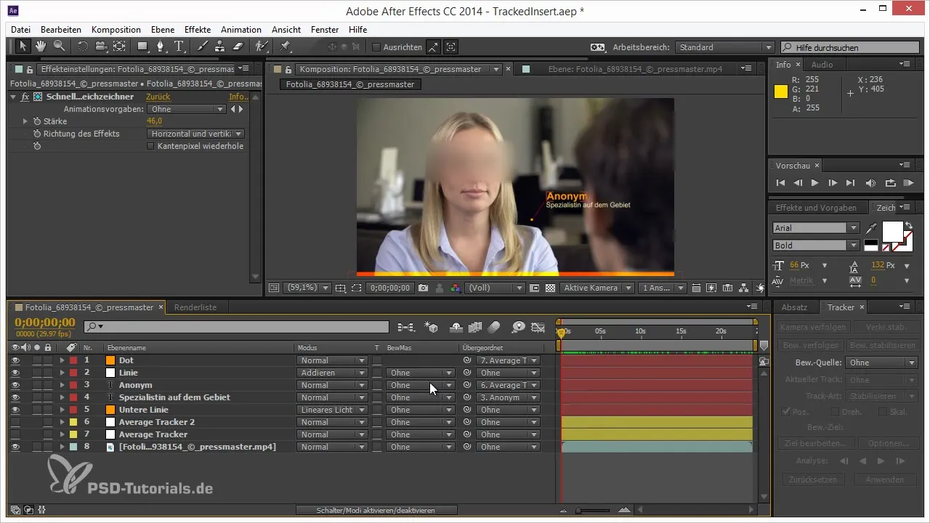The width and height of the screenshot is (930, 523).
Task: Click the yellow color swatch in Info panel
Action: click(x=781, y=92)
